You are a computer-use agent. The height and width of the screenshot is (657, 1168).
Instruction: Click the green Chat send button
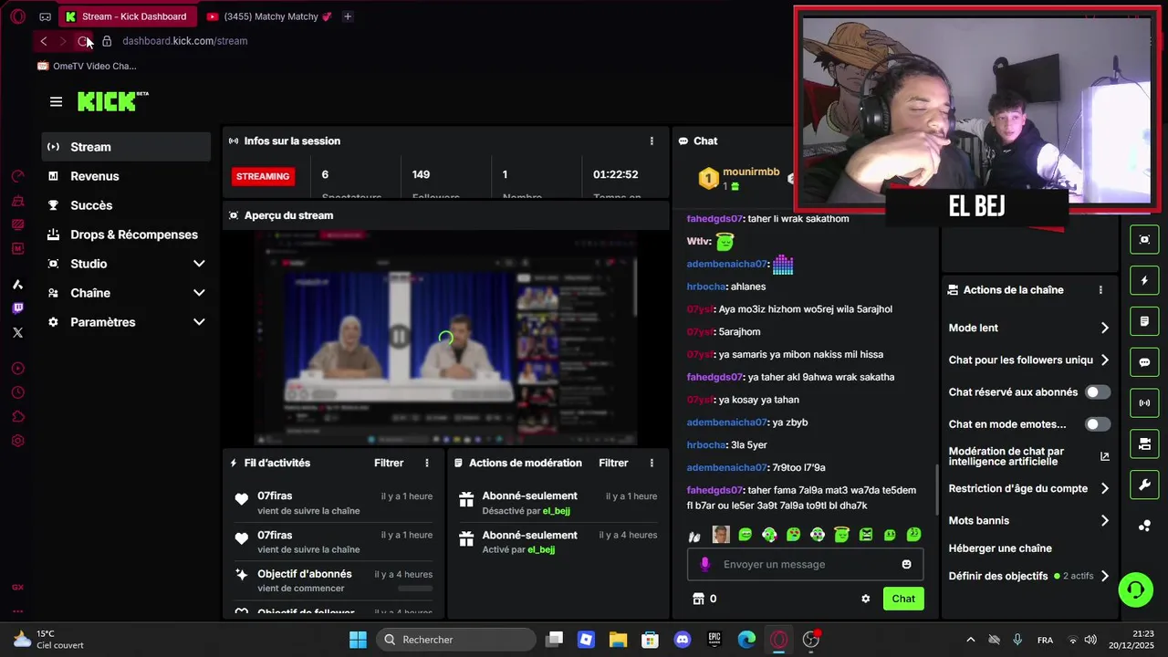(903, 600)
